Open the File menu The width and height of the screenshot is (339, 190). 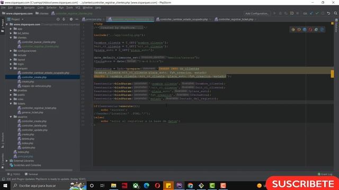point(3,7)
